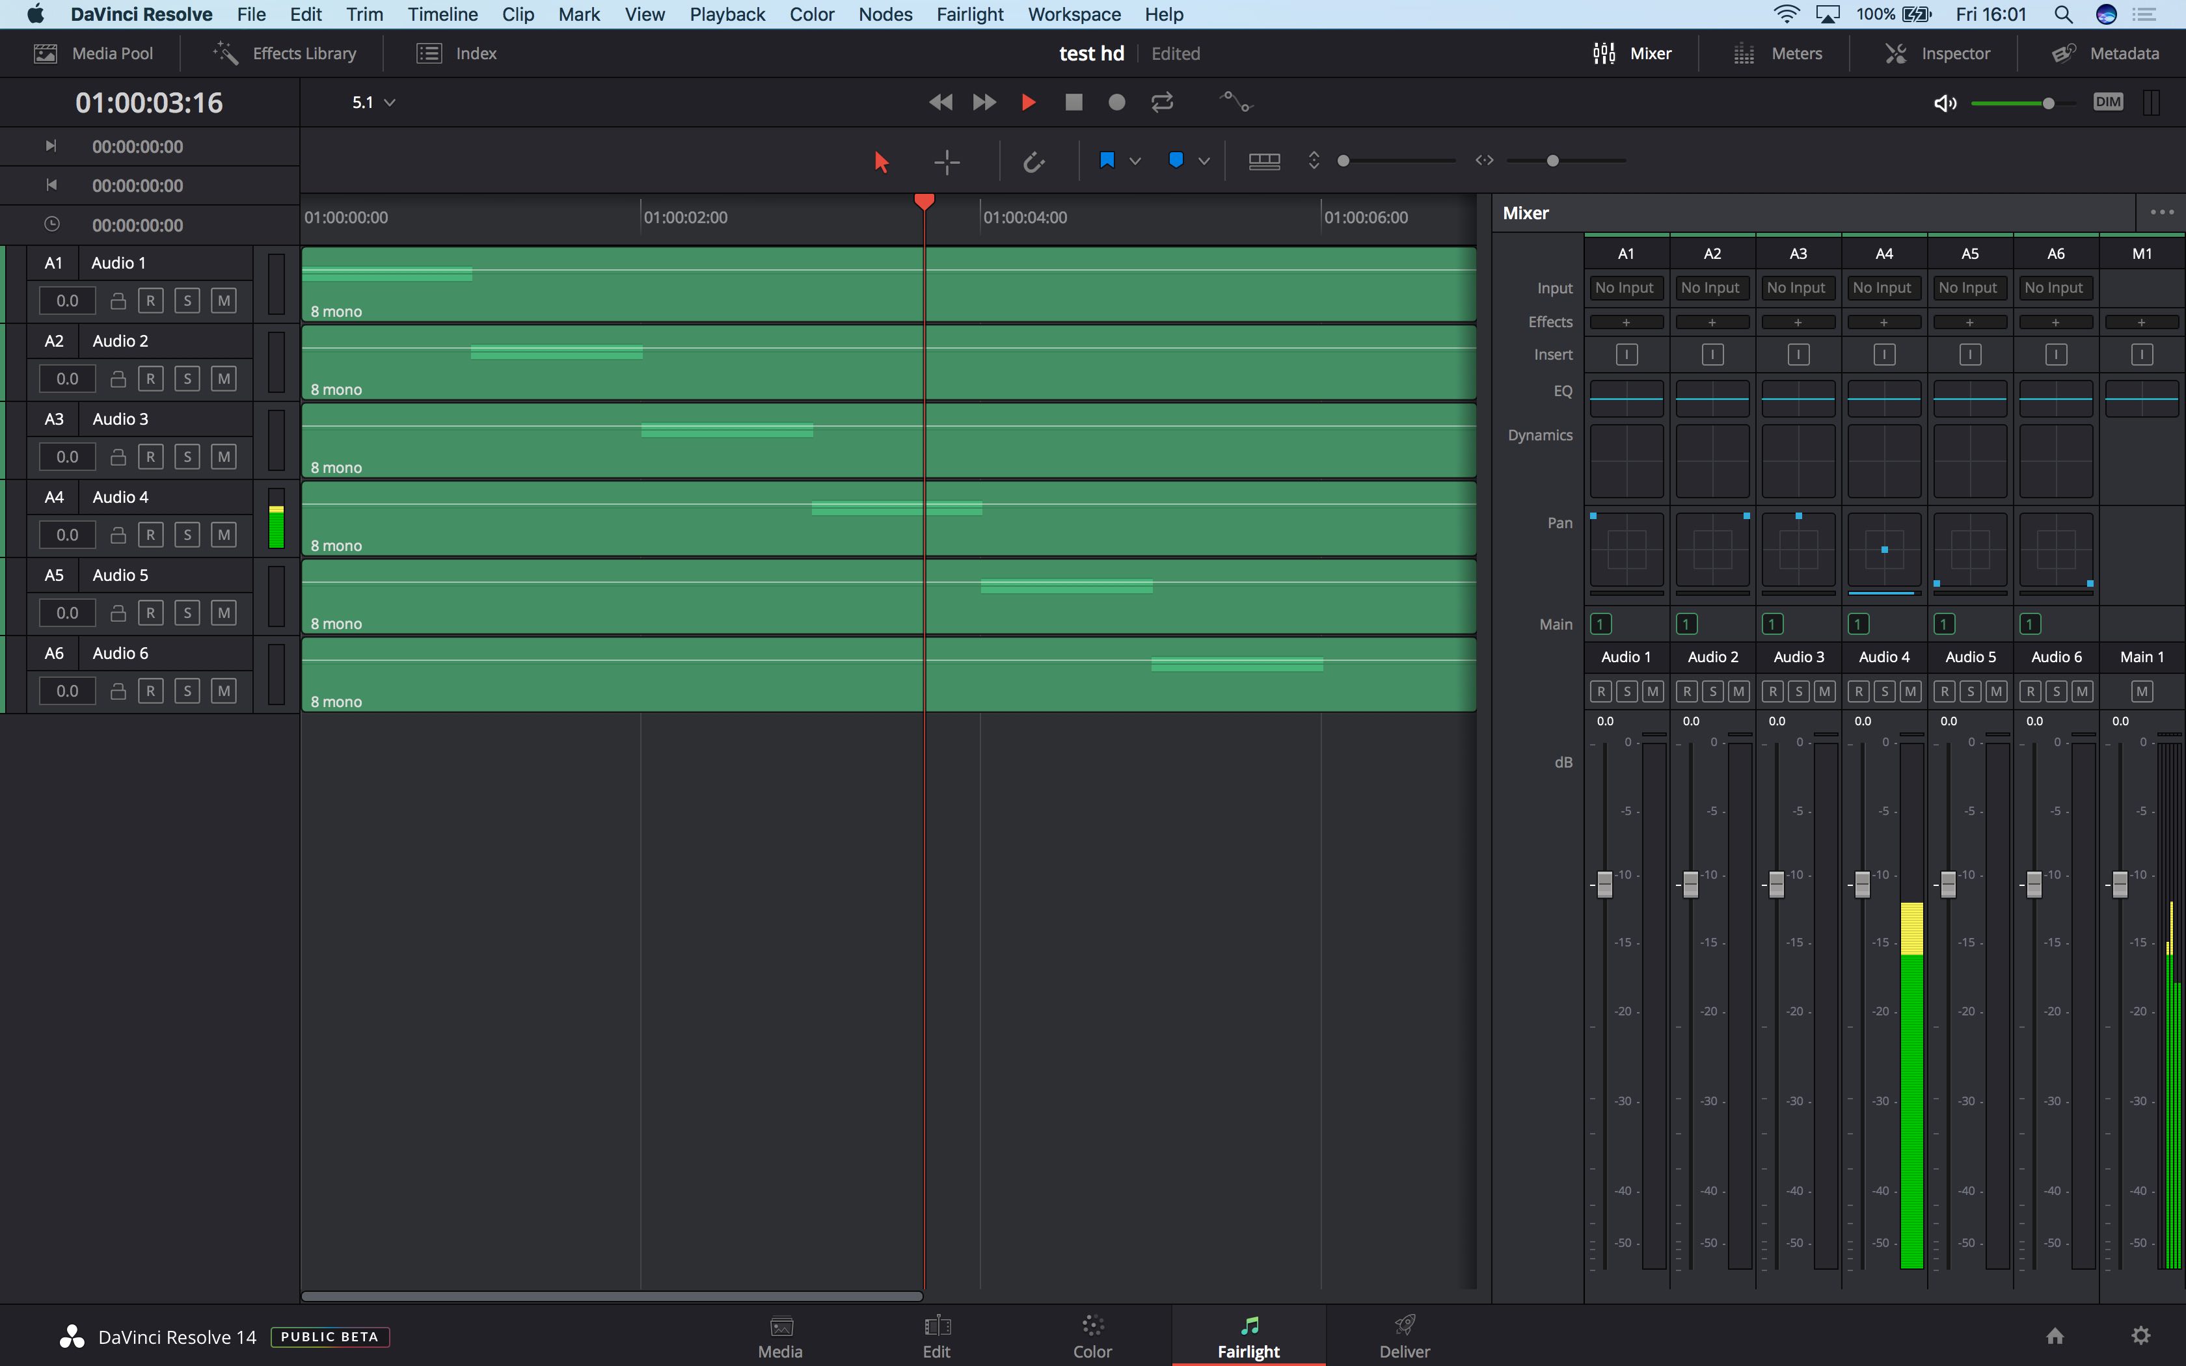Open the Inspector panel
Screen dimensions: 2186x1366
[x=1937, y=53]
